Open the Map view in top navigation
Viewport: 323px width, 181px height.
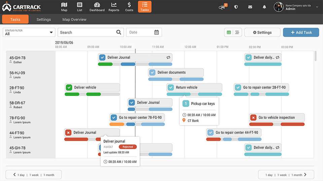[x=64, y=7]
